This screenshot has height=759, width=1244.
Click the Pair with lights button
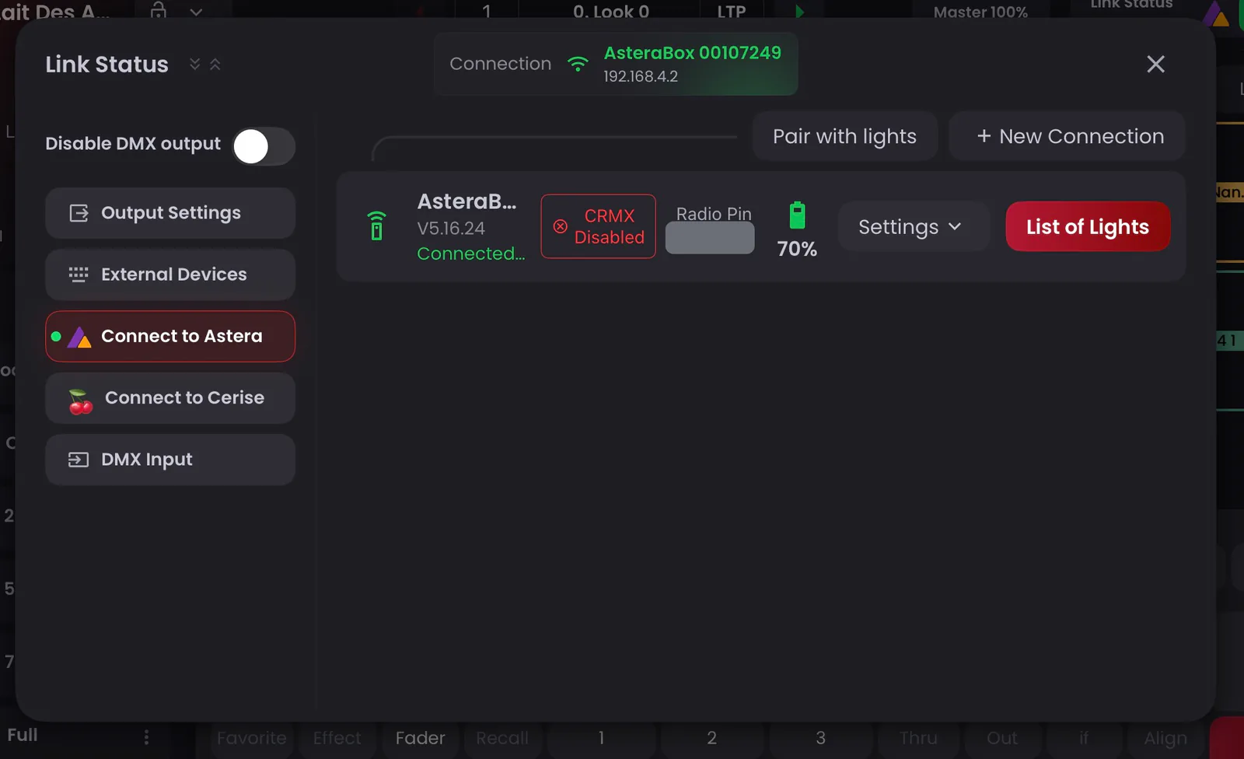(x=845, y=136)
